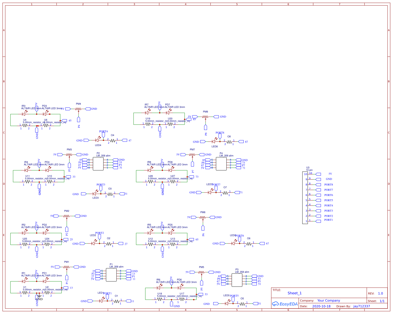393x314 pixels.
Task: Select the P2 LM_358 chip body
Action: (98, 164)
